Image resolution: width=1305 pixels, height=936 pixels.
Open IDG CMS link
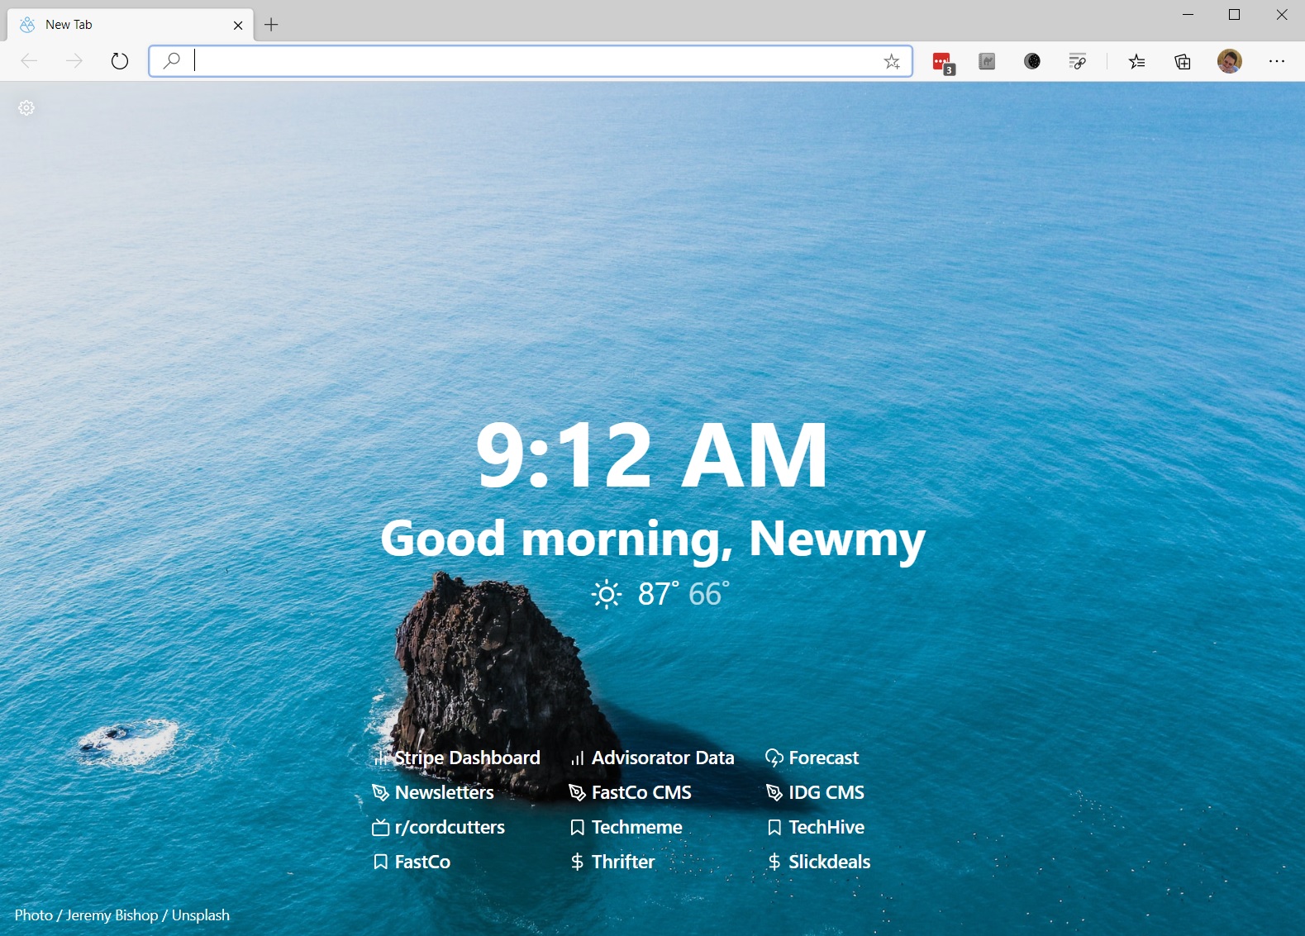pos(815,792)
